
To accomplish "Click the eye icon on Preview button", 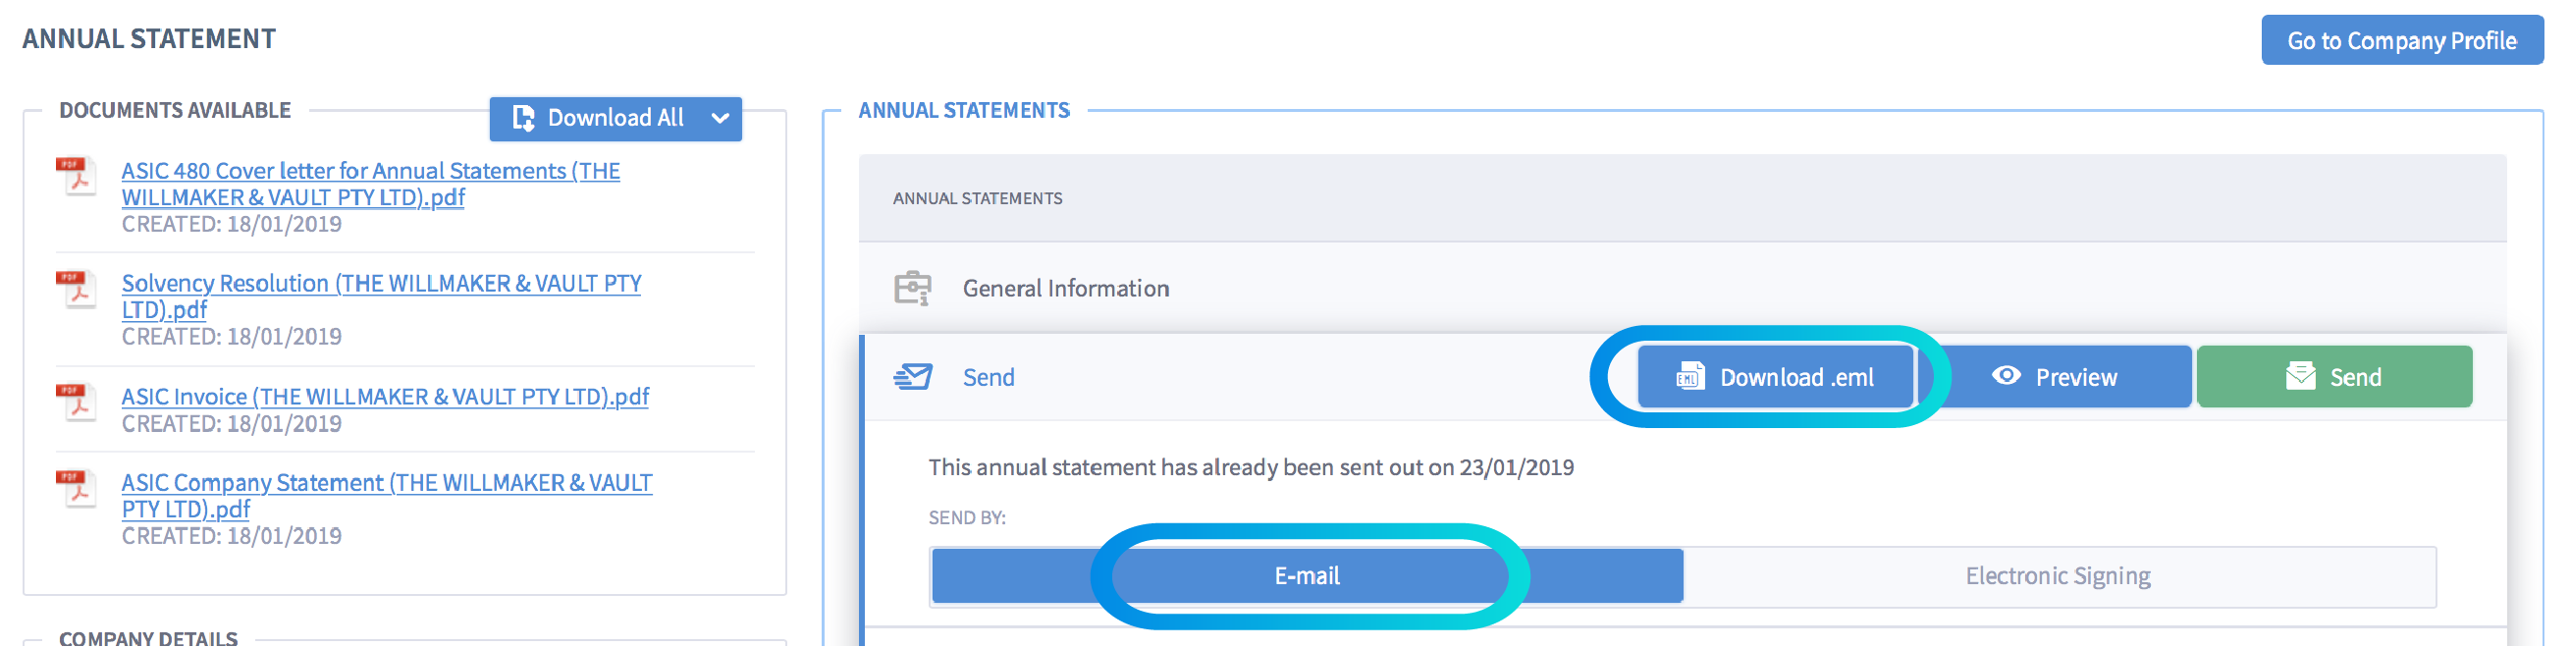I will 2006,376.
